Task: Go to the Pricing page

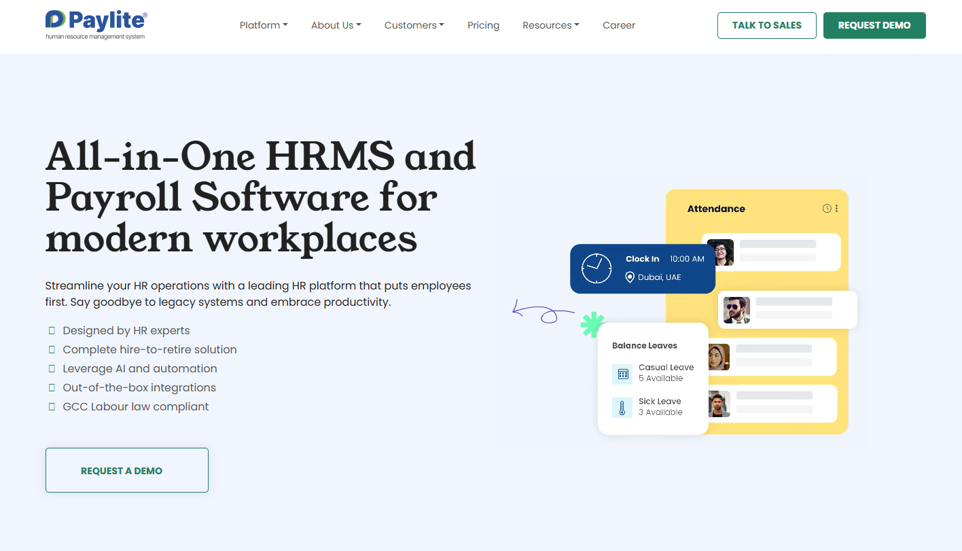Action: 483,25
